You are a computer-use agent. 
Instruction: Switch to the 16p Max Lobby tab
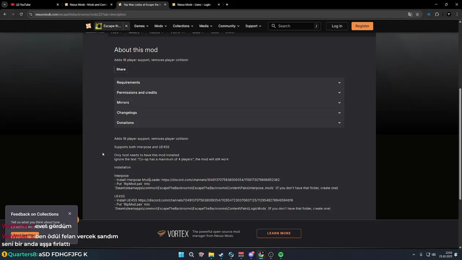pos(142,5)
